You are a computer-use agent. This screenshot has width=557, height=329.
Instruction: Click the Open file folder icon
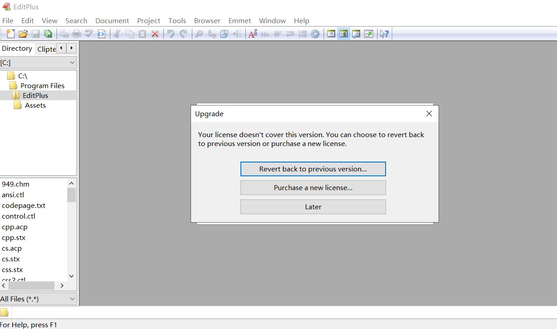pyautogui.click(x=23, y=34)
